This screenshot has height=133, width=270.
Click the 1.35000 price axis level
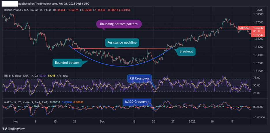coord(259,39)
